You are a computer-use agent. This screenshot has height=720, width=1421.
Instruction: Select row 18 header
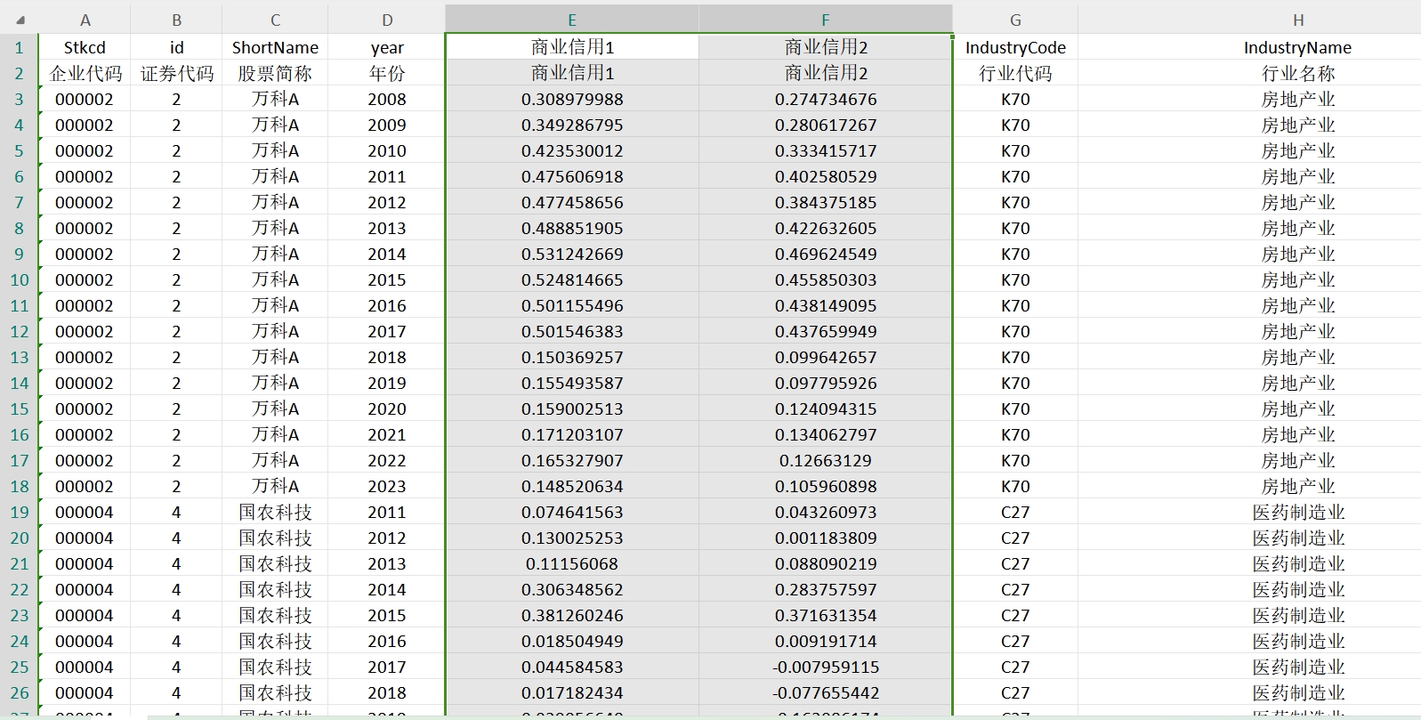click(20, 486)
